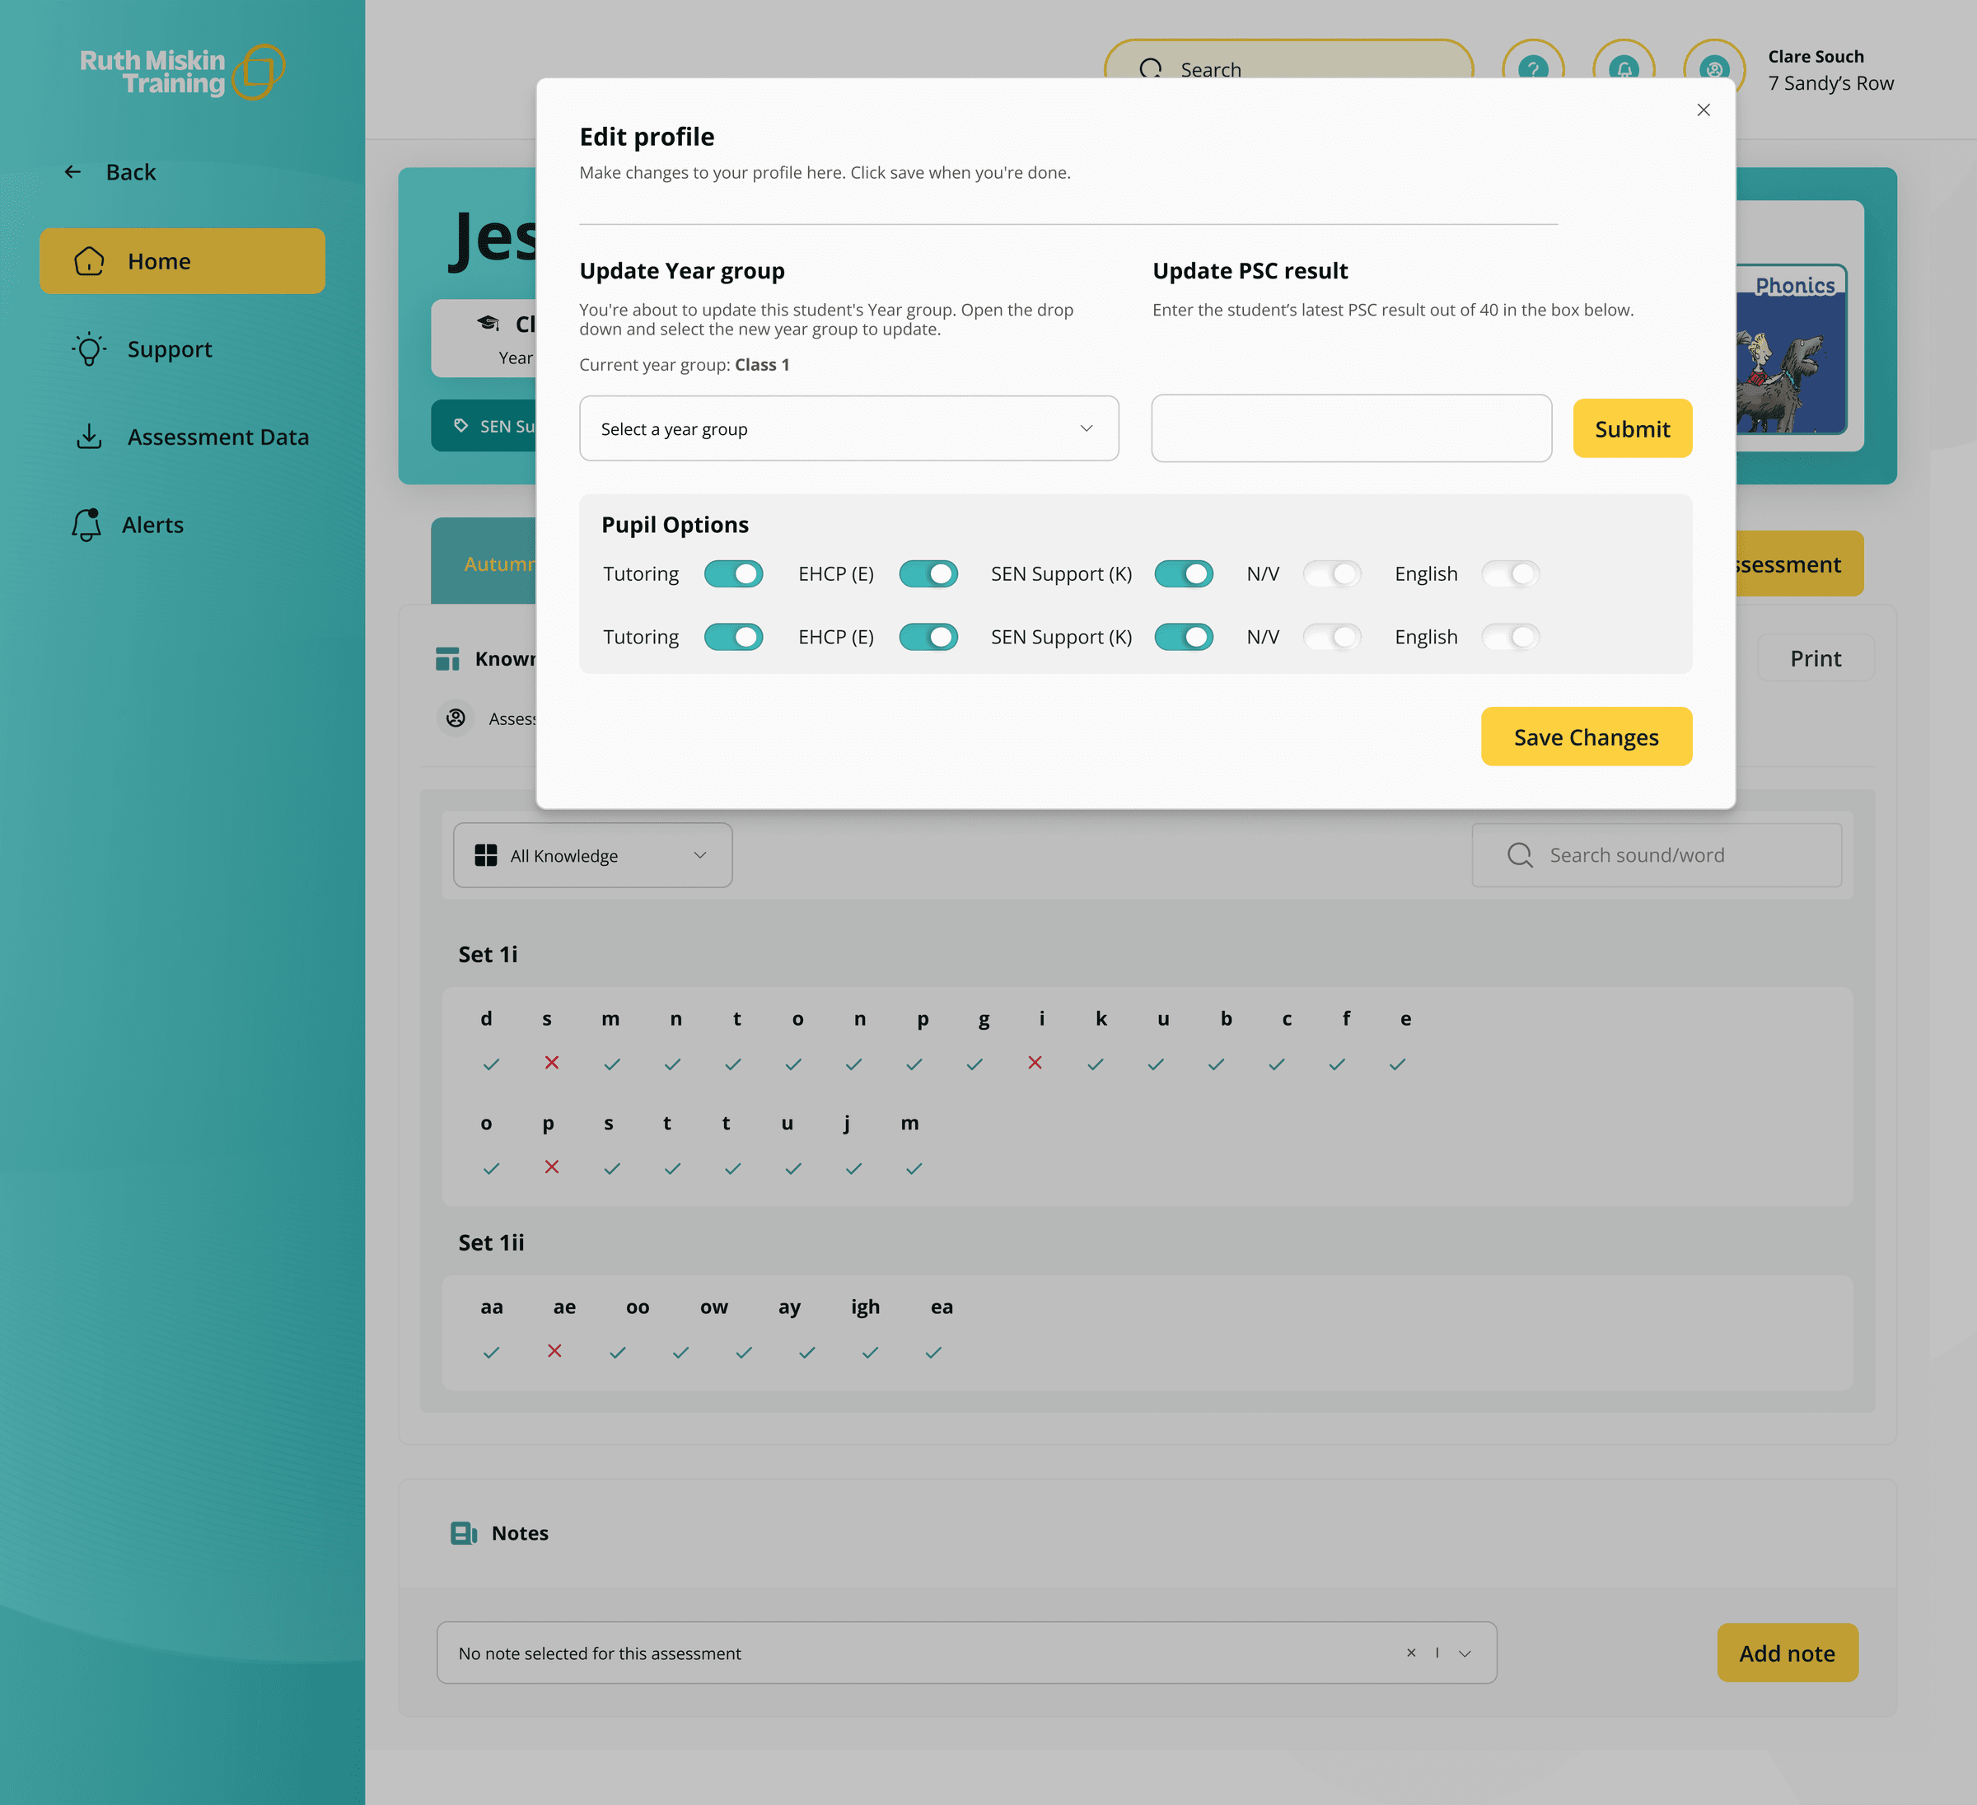Click the Home house icon
The width and height of the screenshot is (1977, 1805).
tap(89, 261)
